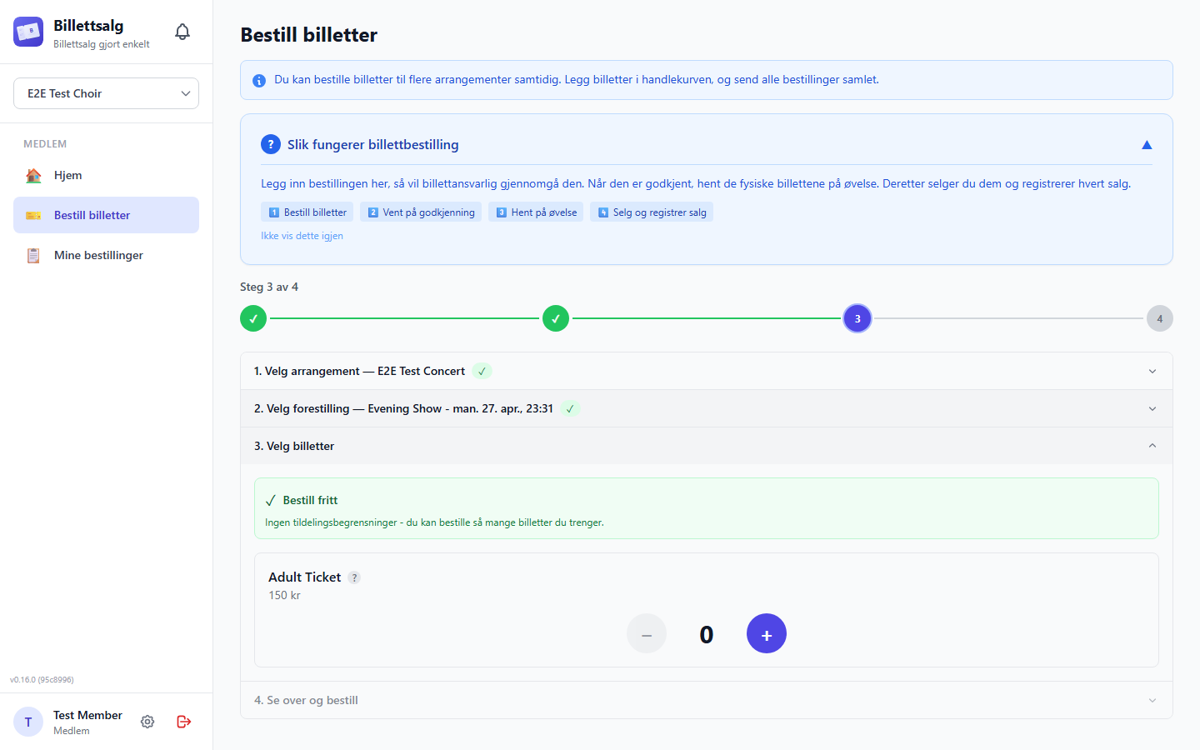Click the blue info icon in banner
1200x750 pixels.
[x=259, y=80]
